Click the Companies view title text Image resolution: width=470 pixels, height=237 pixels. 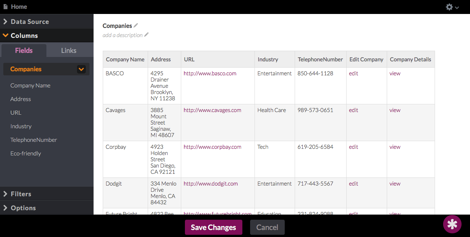pyautogui.click(x=117, y=26)
